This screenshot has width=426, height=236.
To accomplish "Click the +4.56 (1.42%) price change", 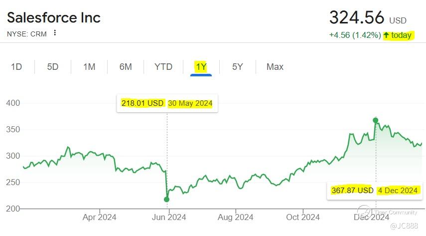I will [x=355, y=35].
